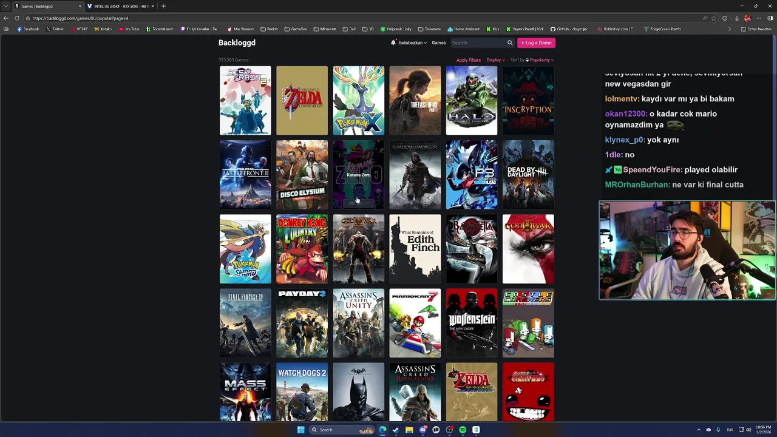The width and height of the screenshot is (777, 437).
Task: Close the Games | Backloggd tab
Action: tap(80, 6)
